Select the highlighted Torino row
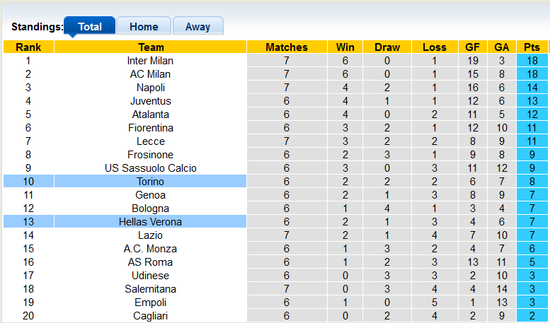Viewport: 550px width, 323px height. 151,182
